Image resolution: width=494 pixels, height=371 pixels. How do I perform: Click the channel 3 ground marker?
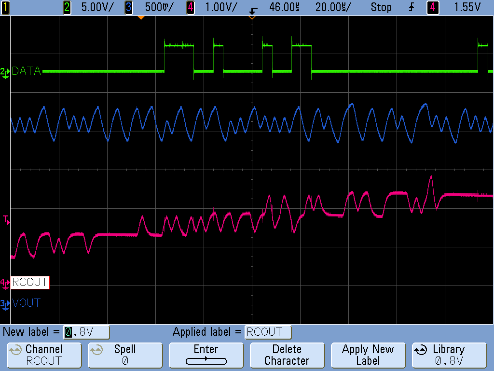5,305
